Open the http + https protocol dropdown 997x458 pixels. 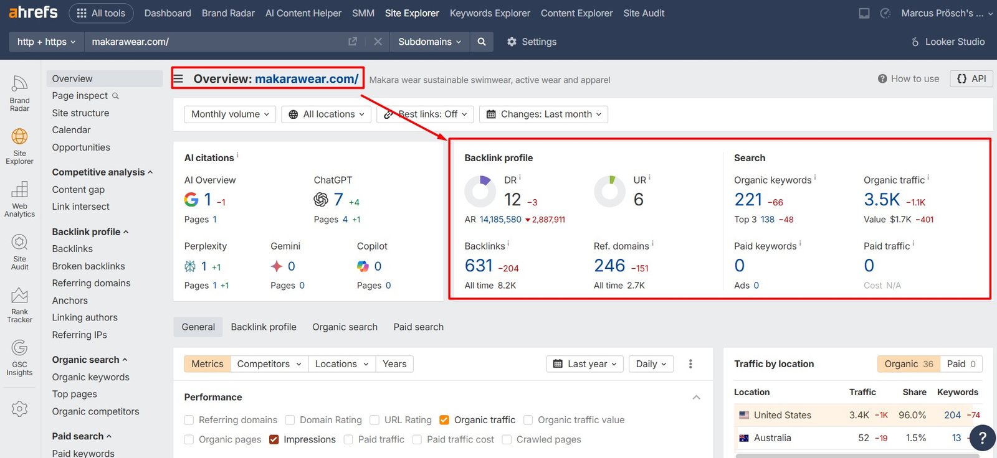(x=47, y=42)
